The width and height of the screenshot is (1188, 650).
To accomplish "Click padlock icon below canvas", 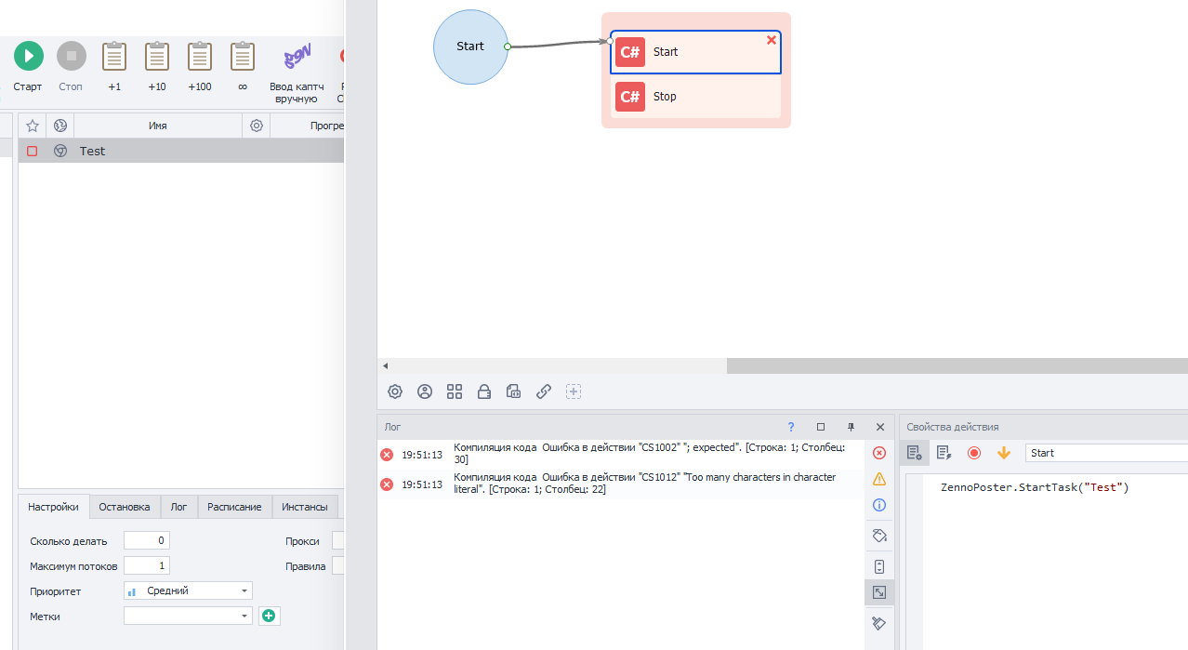I will tap(484, 391).
